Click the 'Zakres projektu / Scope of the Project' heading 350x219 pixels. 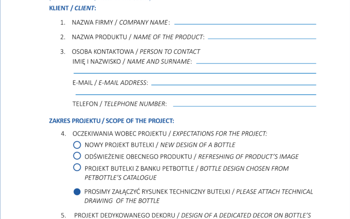pyautogui.click(x=112, y=121)
